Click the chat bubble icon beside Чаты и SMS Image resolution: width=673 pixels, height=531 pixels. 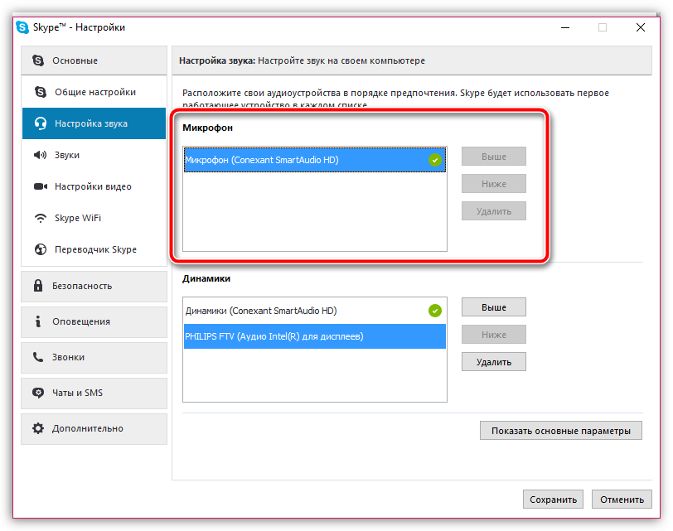click(38, 393)
